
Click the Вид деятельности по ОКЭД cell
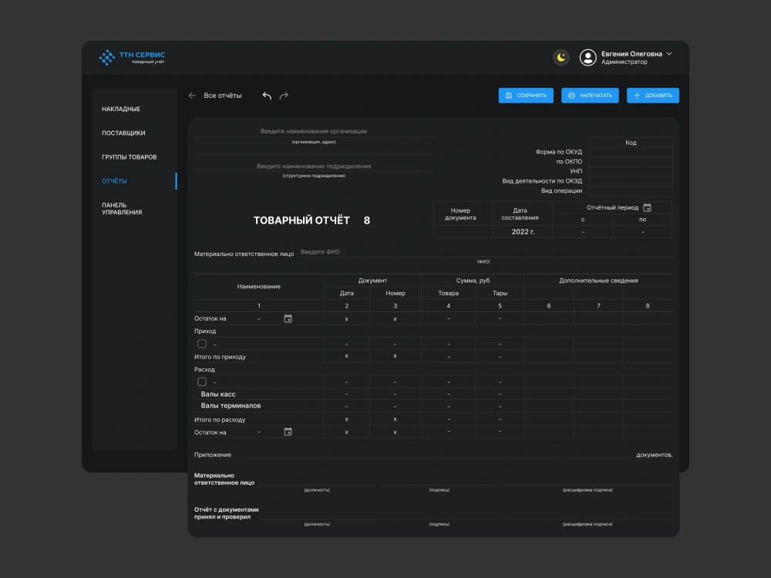coord(631,181)
